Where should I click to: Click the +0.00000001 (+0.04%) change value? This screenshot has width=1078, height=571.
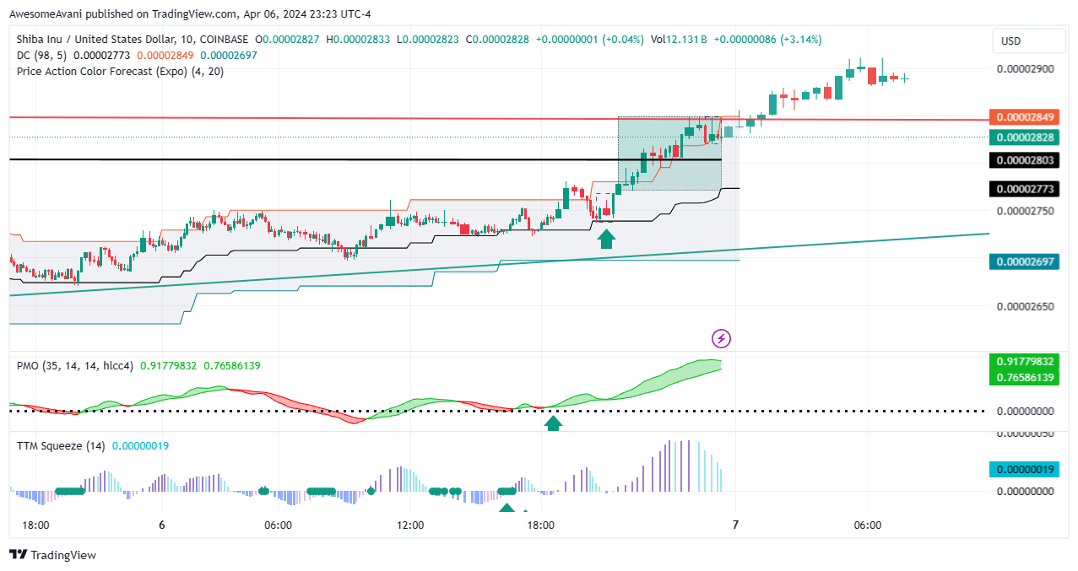tap(590, 39)
